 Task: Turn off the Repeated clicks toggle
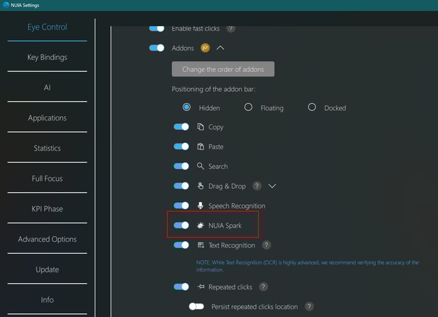[x=181, y=286]
